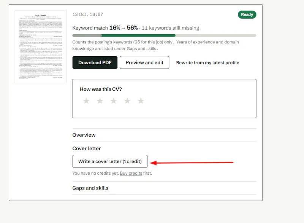Click the Download PDF button
304x223 pixels.
pyautogui.click(x=95, y=62)
